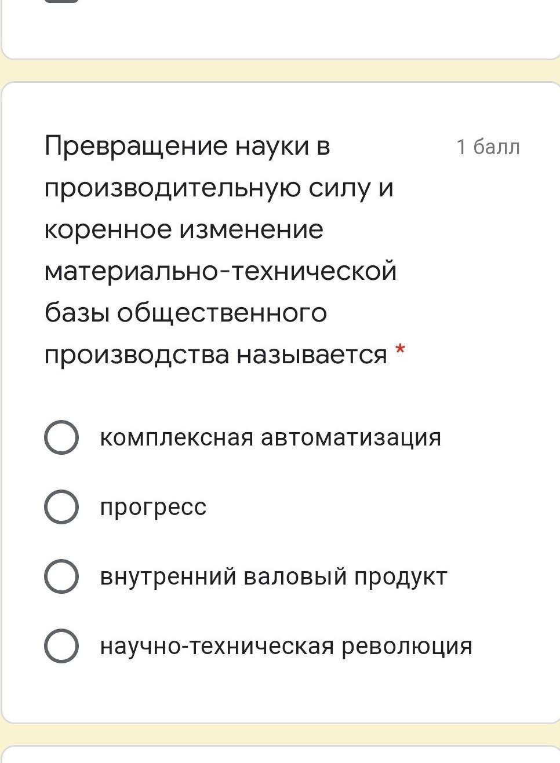Viewport: 560px width, 763px height.
Task: Click the Превращение науки в heading line
Action: click(x=187, y=146)
